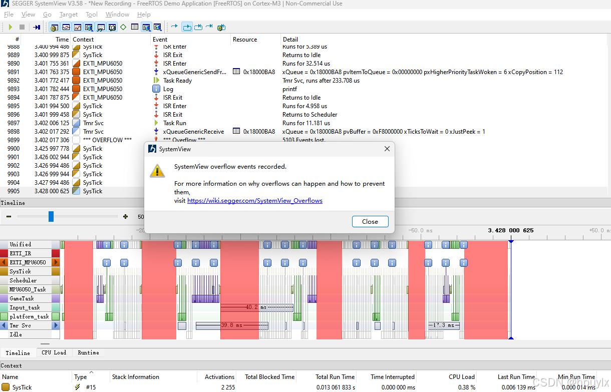Start a new recording with the green play icon
611x392 pixels.
[11, 27]
